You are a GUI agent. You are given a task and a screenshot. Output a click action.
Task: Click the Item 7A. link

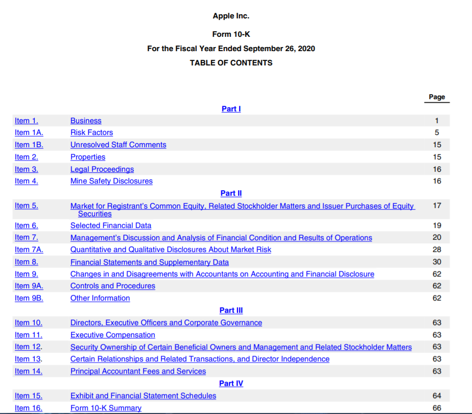click(29, 249)
